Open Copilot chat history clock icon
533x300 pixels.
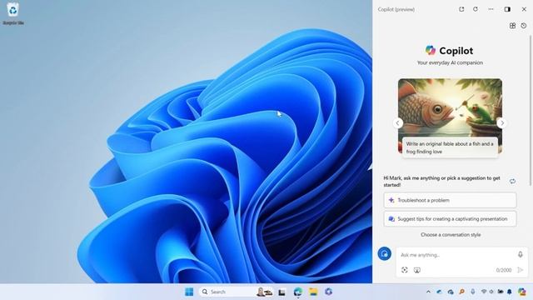pos(524,26)
